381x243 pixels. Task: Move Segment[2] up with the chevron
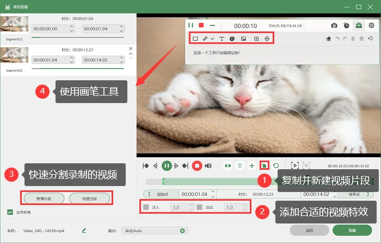click(x=131, y=54)
